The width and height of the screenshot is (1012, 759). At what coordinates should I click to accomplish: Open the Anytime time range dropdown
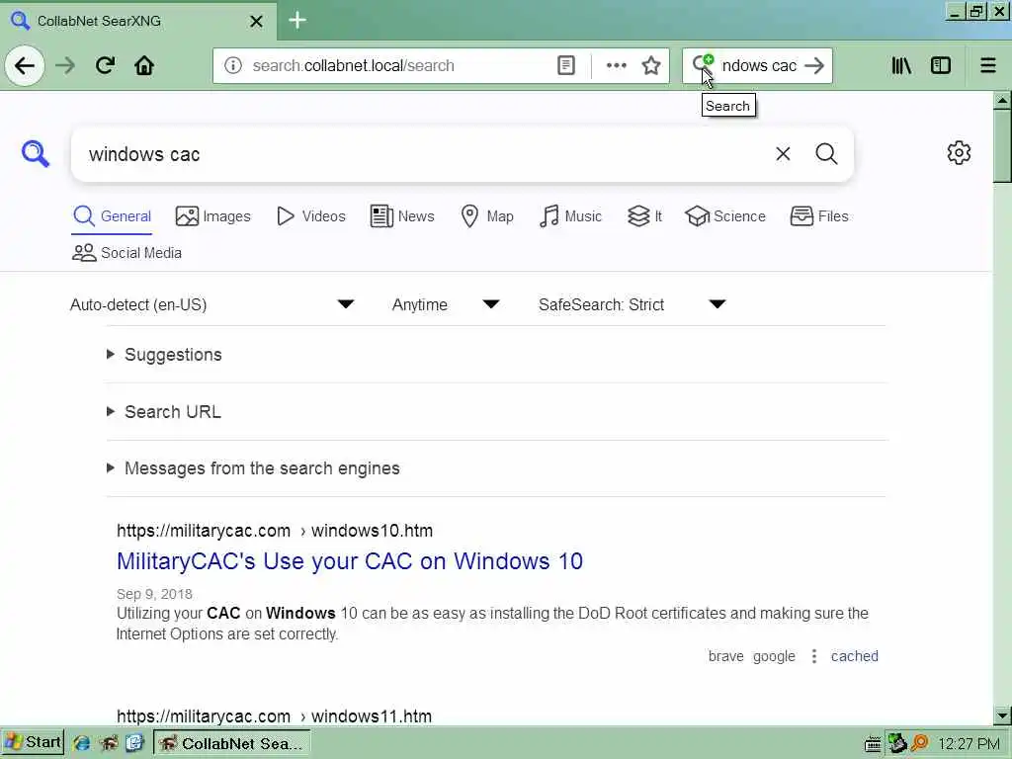pyautogui.click(x=446, y=304)
